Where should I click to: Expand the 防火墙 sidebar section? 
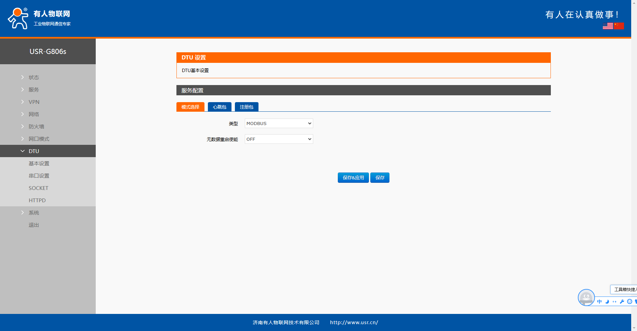48,126
